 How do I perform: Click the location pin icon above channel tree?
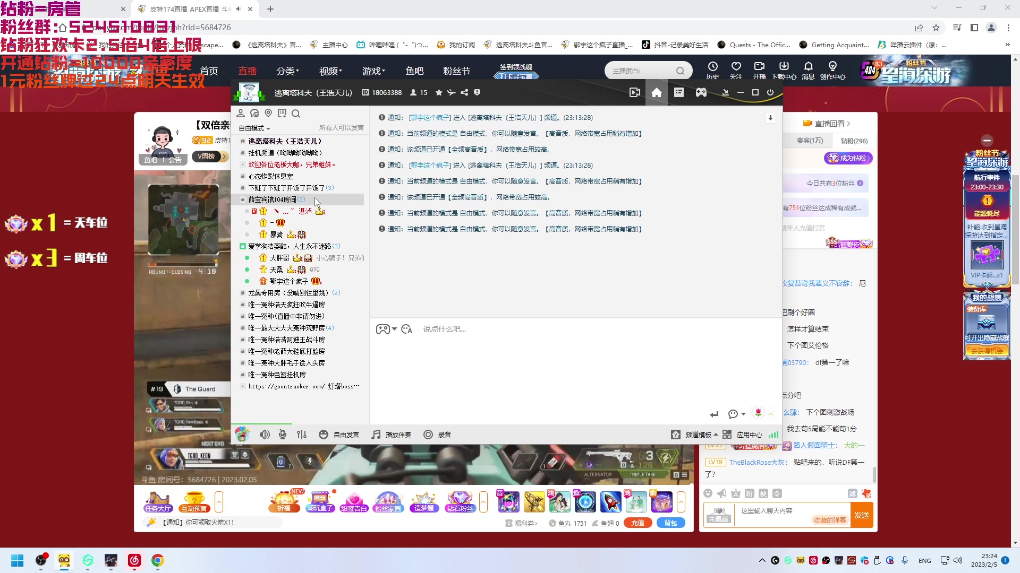268,113
